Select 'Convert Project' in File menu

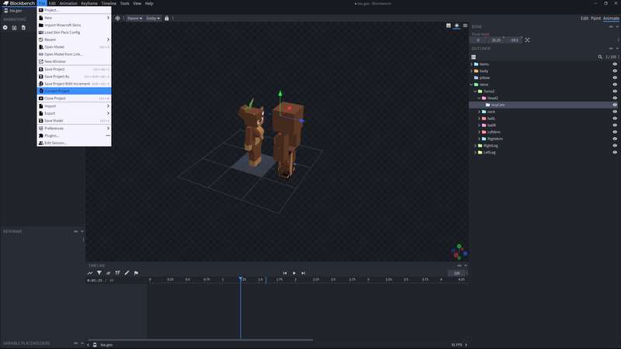[x=74, y=91]
